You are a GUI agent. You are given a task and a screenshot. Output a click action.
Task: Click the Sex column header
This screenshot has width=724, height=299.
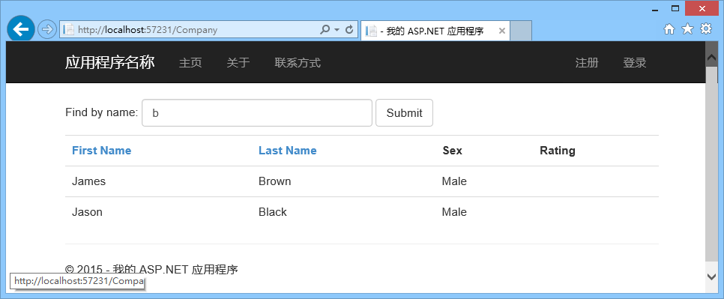pos(452,151)
